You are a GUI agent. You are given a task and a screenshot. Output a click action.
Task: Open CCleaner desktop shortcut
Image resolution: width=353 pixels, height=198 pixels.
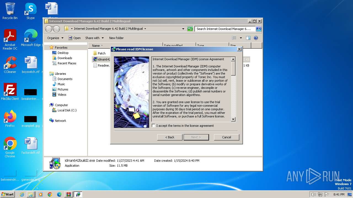point(10,65)
